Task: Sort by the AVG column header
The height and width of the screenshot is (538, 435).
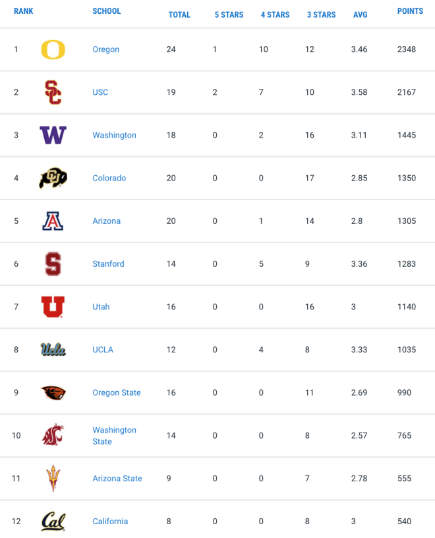Action: coord(360,14)
